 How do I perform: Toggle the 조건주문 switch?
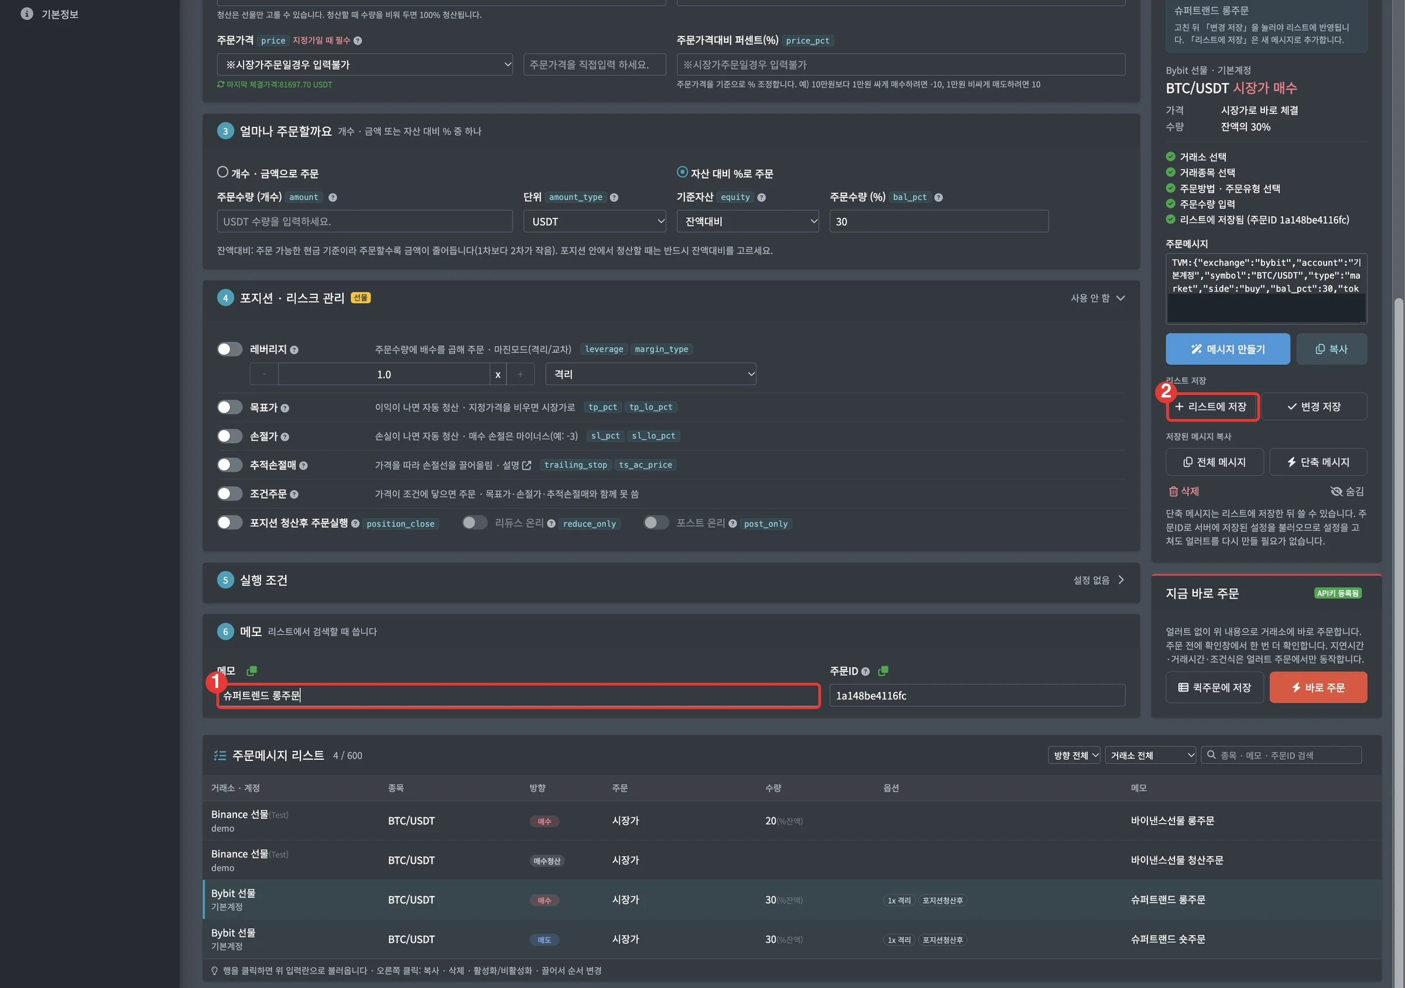click(x=230, y=493)
